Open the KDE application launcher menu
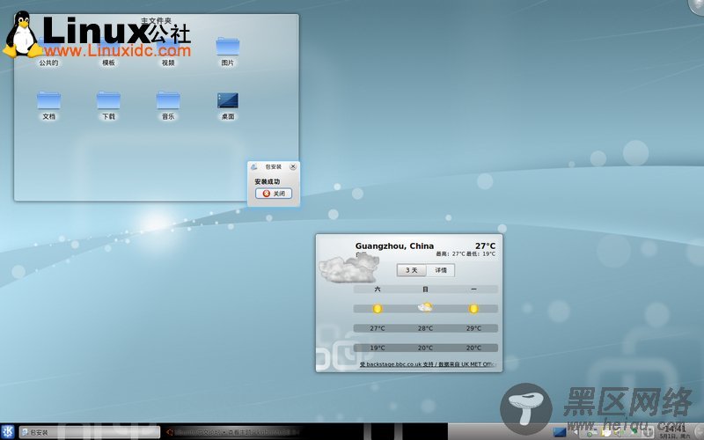The image size is (704, 440). click(x=8, y=432)
